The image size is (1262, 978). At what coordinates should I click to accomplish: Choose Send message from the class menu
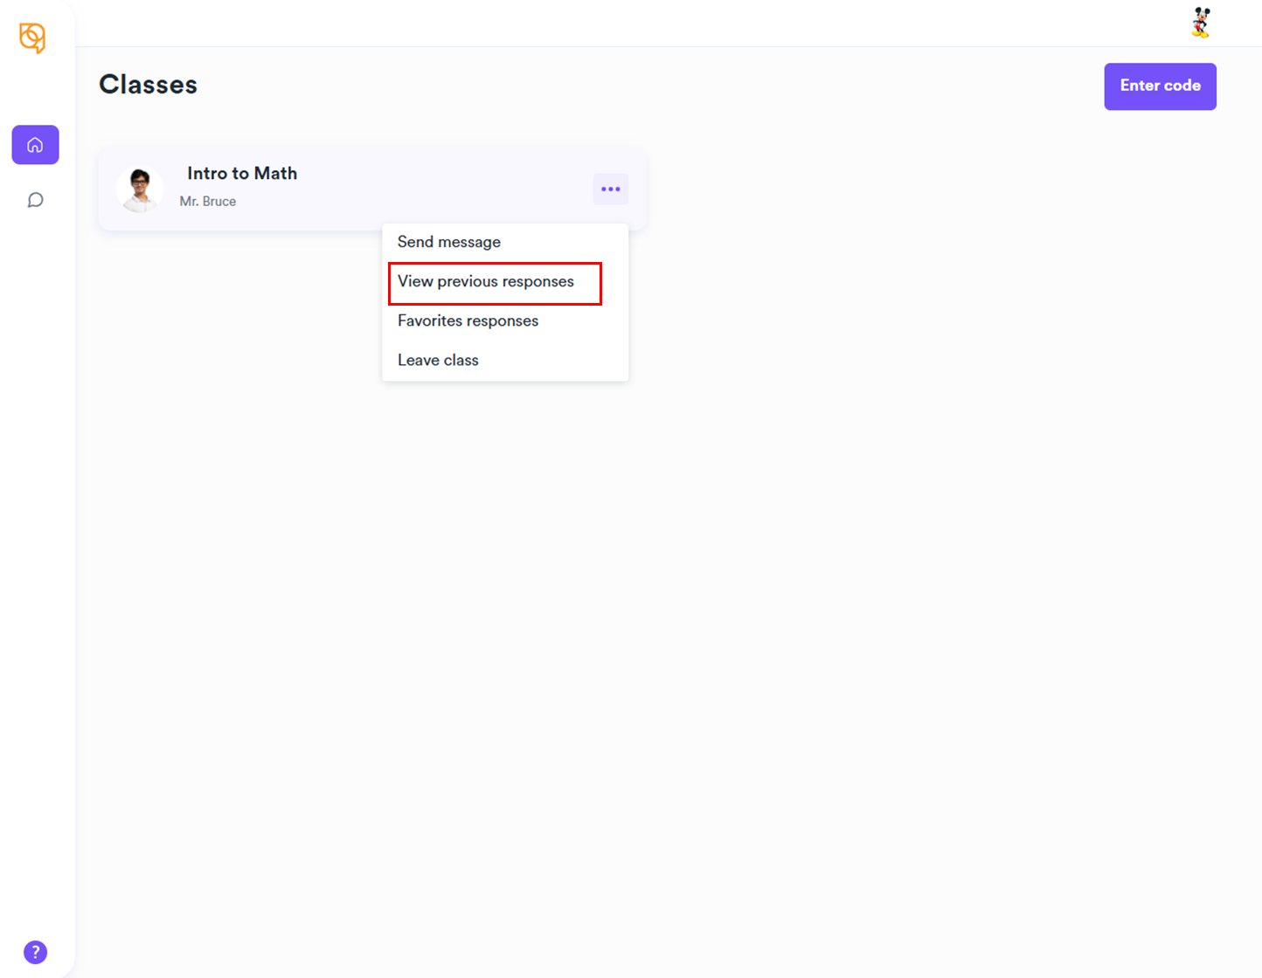(x=449, y=242)
